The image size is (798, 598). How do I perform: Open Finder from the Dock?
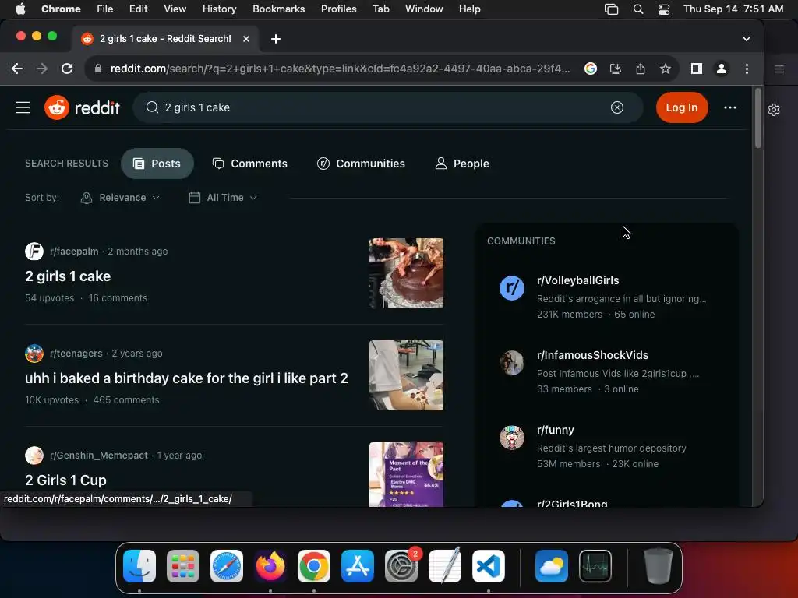tap(139, 566)
